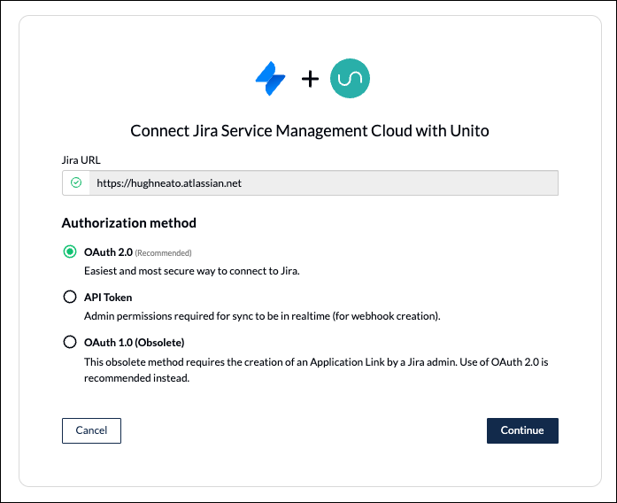617x503 pixels.
Task: Click the OAuth 2.0 option label
Action: (108, 251)
